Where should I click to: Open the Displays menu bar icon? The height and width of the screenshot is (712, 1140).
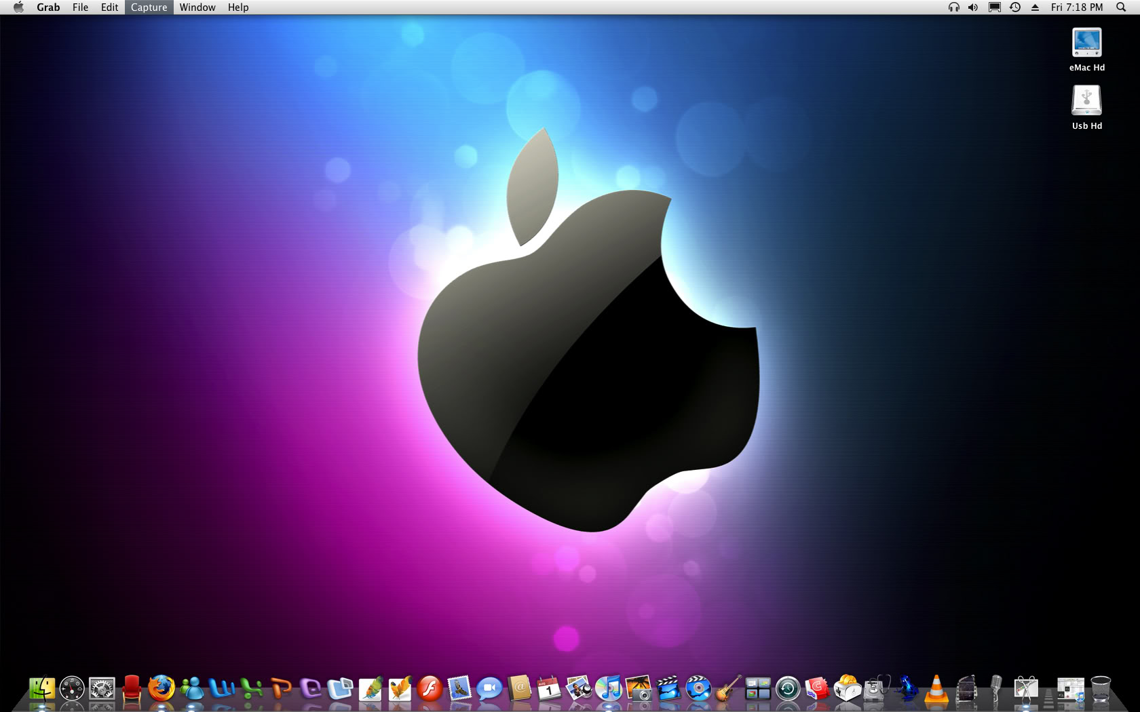(x=994, y=7)
